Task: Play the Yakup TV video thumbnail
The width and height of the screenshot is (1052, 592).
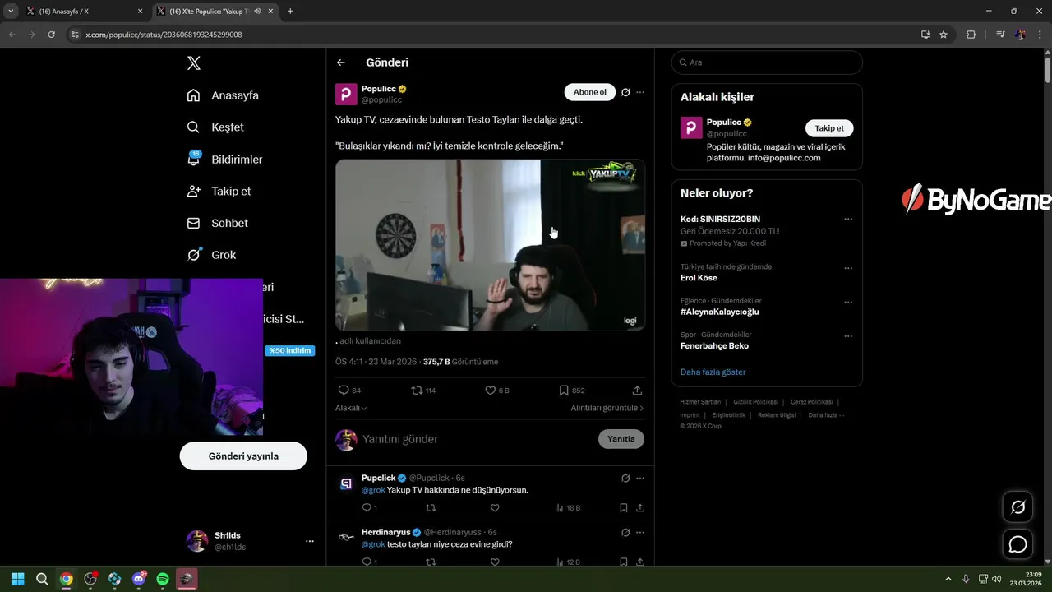Action: 490,245
